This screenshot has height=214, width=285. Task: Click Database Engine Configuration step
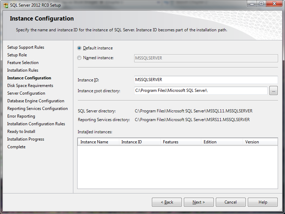pyautogui.click(x=35, y=101)
